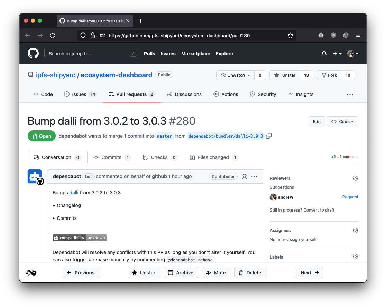
Task: Open the cube extension icon
Action: pyautogui.click(x=346, y=35)
